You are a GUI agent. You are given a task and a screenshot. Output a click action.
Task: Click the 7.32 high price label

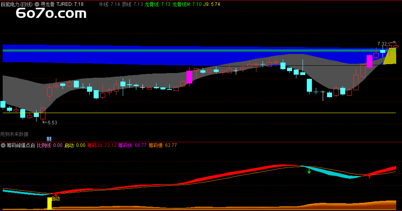click(382, 44)
